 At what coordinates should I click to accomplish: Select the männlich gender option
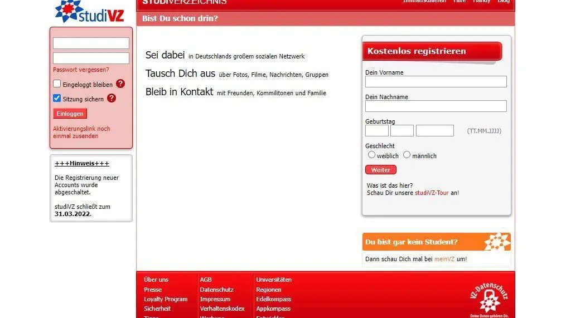tap(407, 155)
